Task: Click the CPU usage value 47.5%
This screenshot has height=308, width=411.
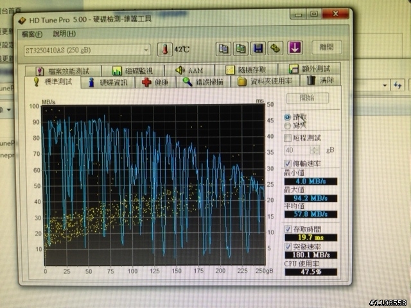Action: [311, 272]
